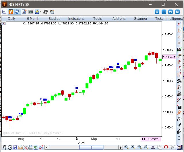Open the Indicators menu
This screenshot has height=152, width=184.
point(76,19)
